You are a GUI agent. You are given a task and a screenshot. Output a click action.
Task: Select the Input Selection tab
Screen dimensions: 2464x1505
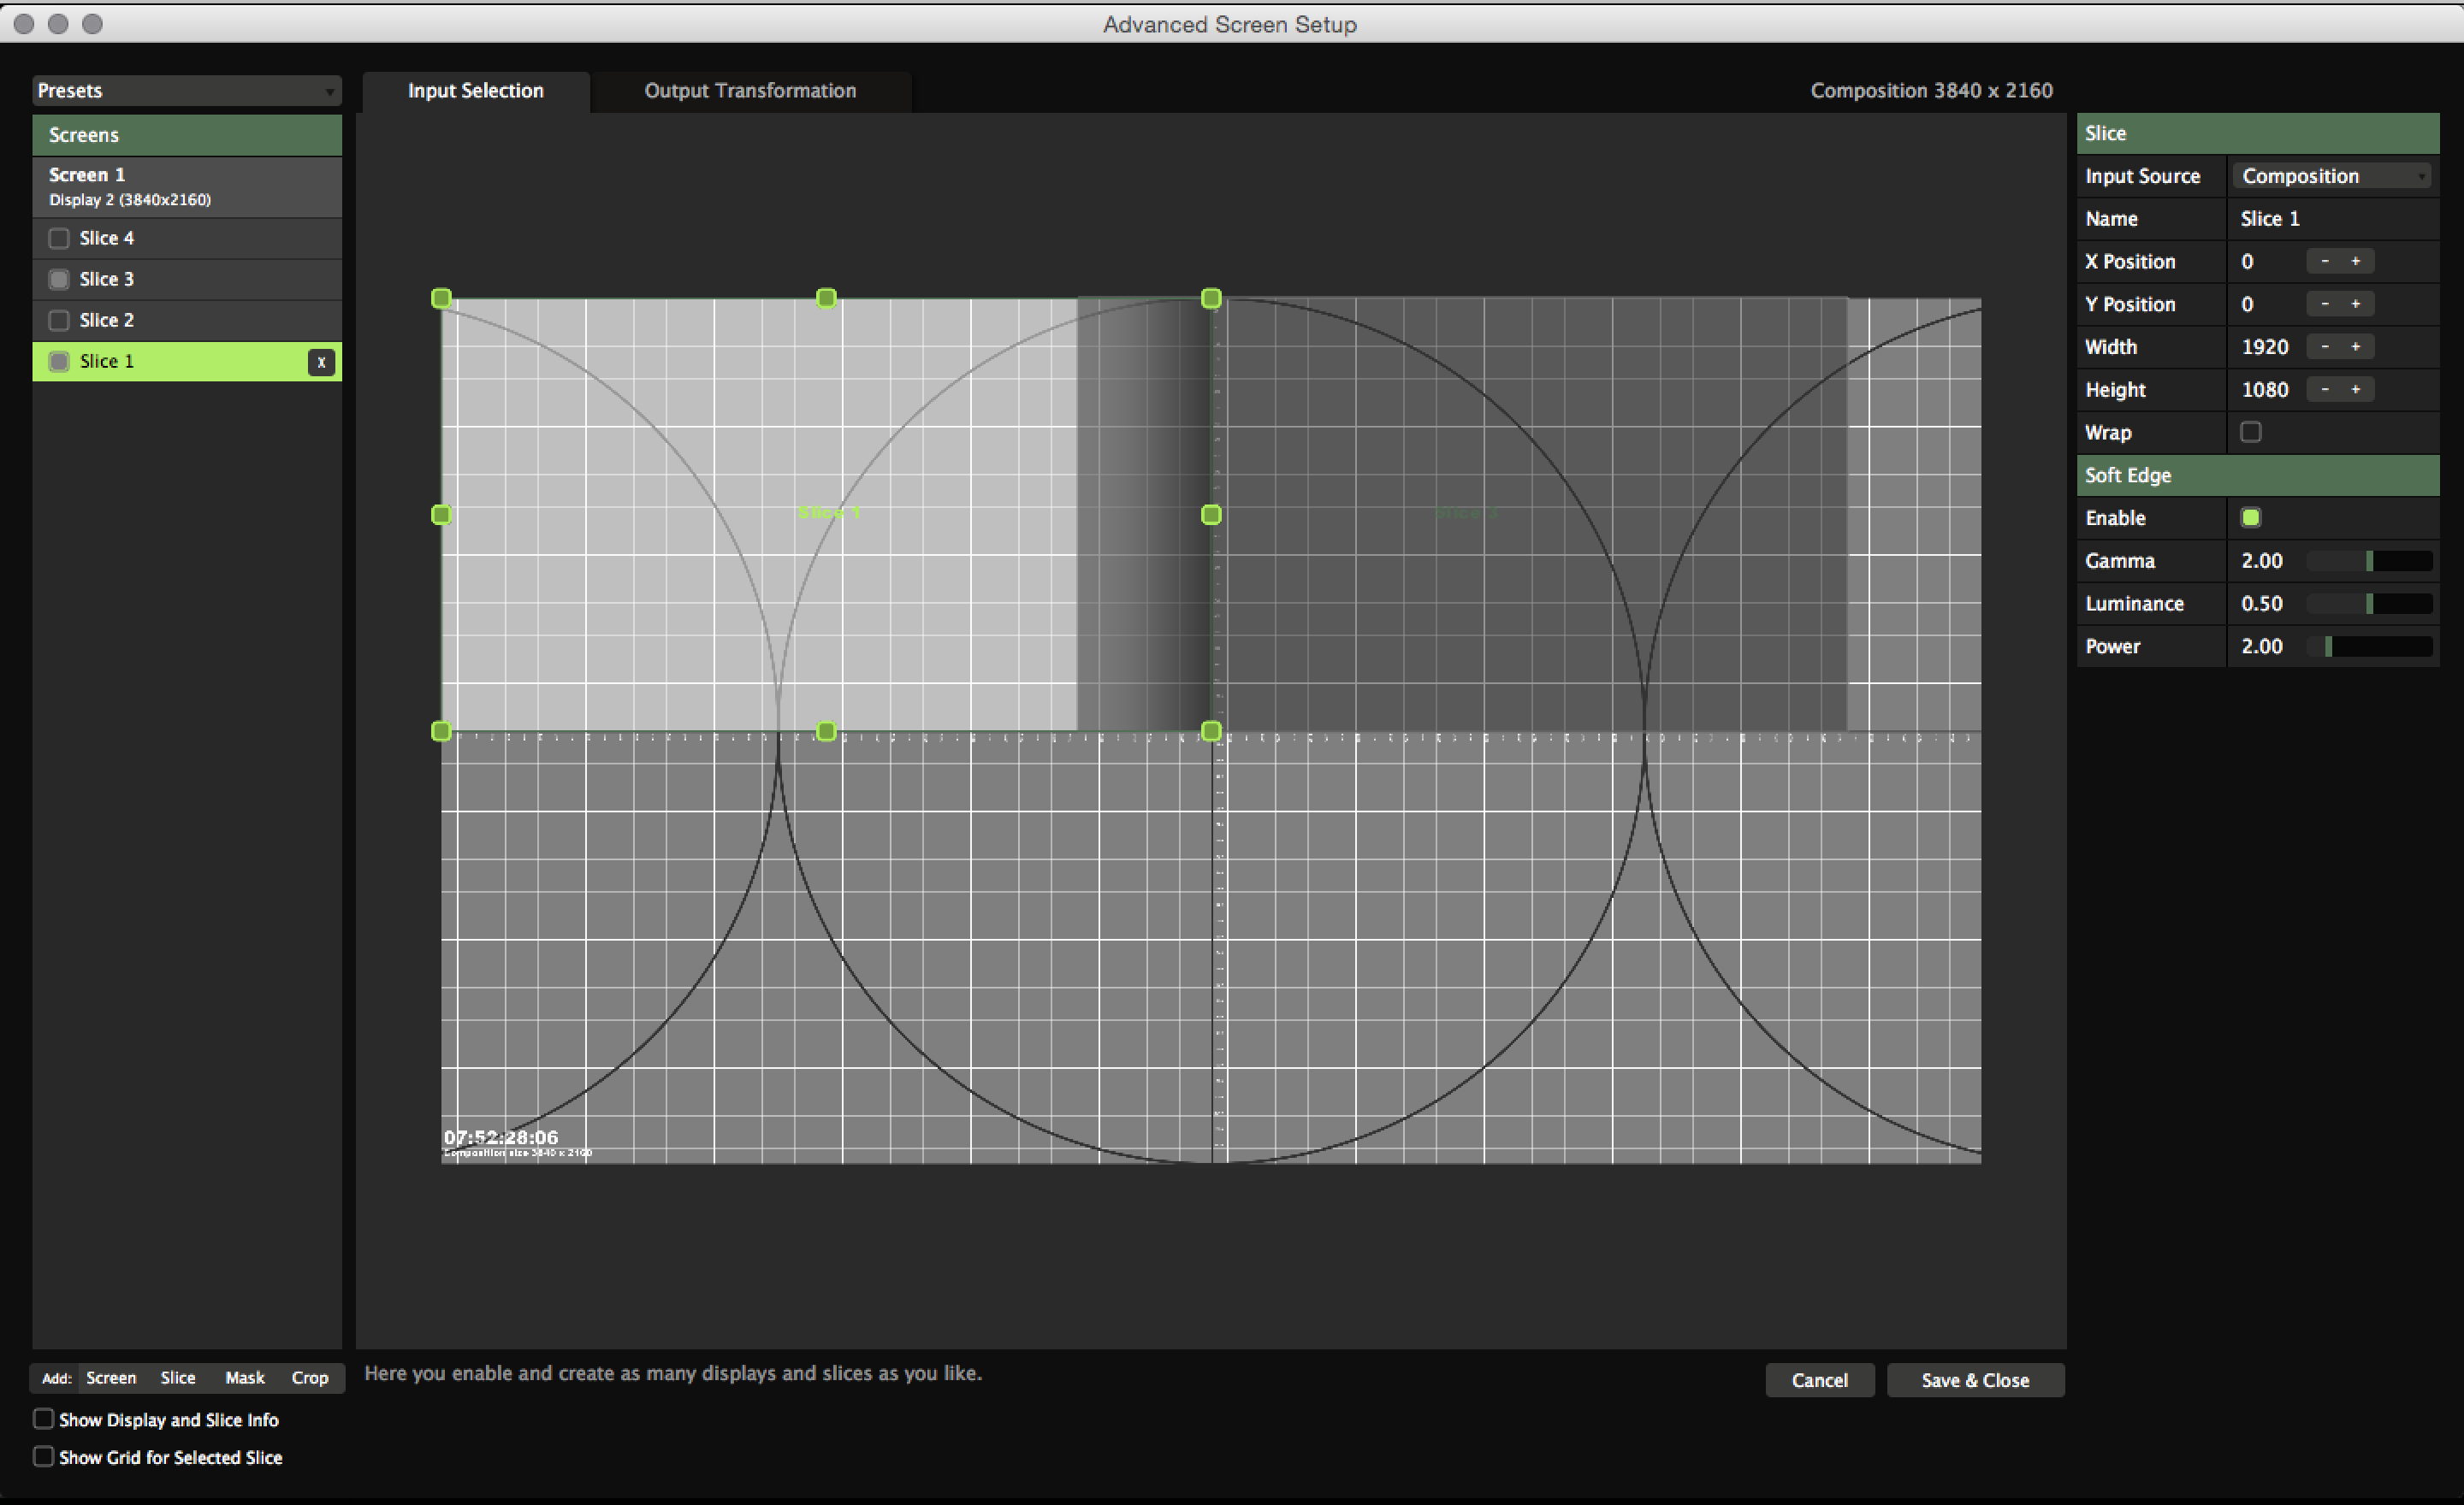475,91
